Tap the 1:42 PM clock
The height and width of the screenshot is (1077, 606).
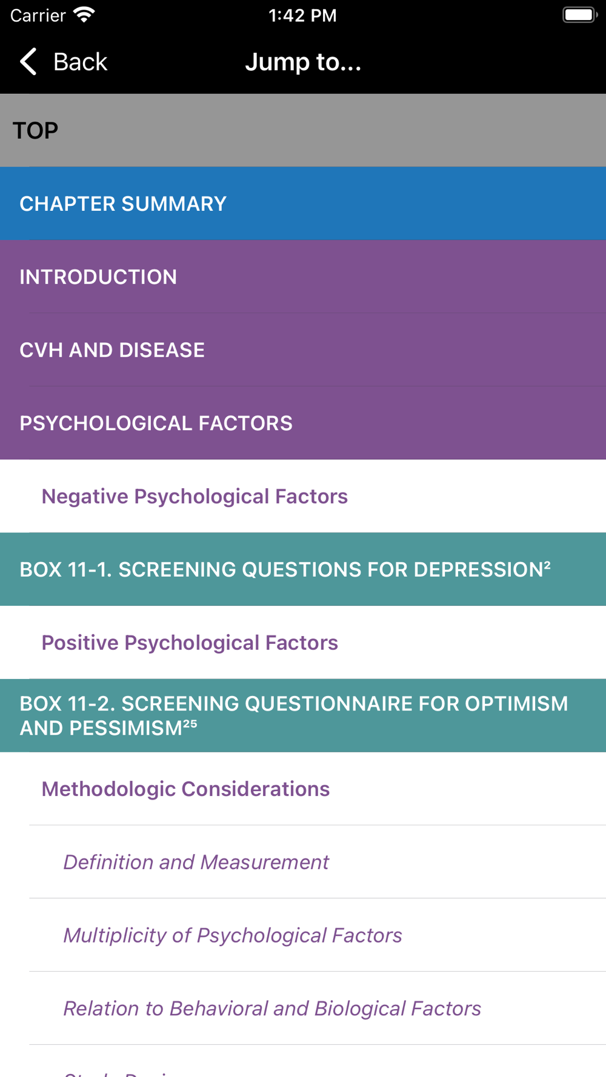pyautogui.click(x=302, y=15)
